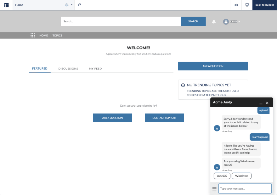Image resolution: width=277 pixels, height=195 pixels.
Task: Open the chat options hamburger menu
Action: tap(214, 189)
